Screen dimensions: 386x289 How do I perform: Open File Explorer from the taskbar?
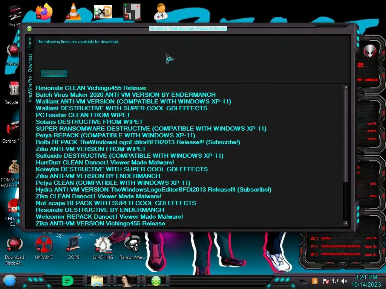pyautogui.click(x=97, y=281)
